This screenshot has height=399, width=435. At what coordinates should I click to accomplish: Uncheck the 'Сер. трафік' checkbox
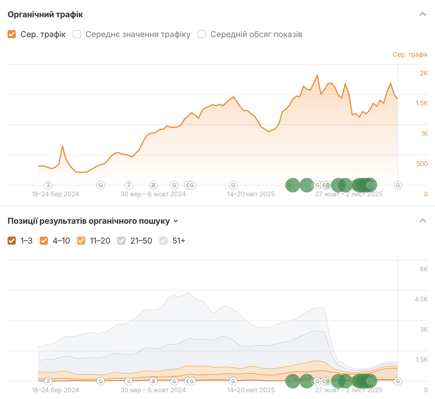coord(12,34)
